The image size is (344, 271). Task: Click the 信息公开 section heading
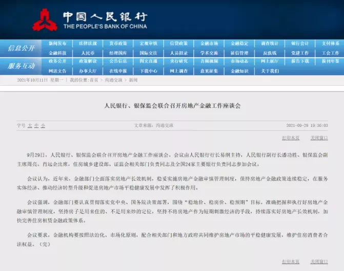pyautogui.click(x=21, y=48)
